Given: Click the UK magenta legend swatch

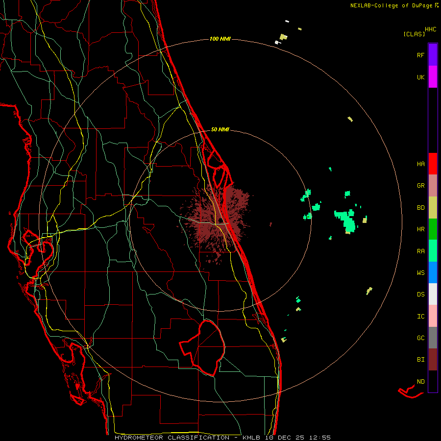Looking at the screenshot, I should [433, 77].
